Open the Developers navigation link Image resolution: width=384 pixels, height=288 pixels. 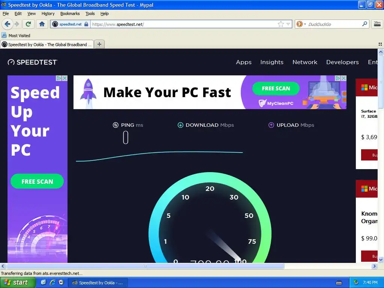point(342,62)
